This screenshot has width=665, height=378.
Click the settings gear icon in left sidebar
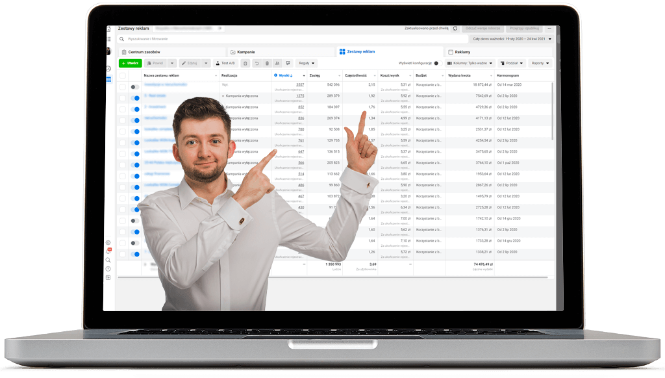108,243
